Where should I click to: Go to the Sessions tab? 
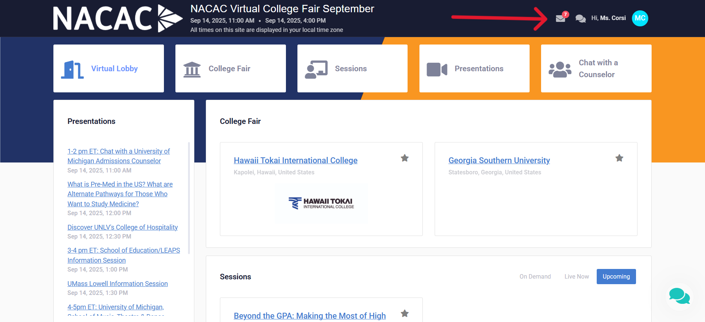point(352,69)
